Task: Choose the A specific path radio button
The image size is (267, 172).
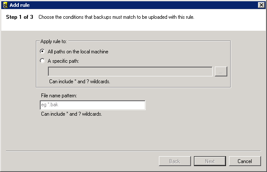Action: pyautogui.click(x=42, y=61)
